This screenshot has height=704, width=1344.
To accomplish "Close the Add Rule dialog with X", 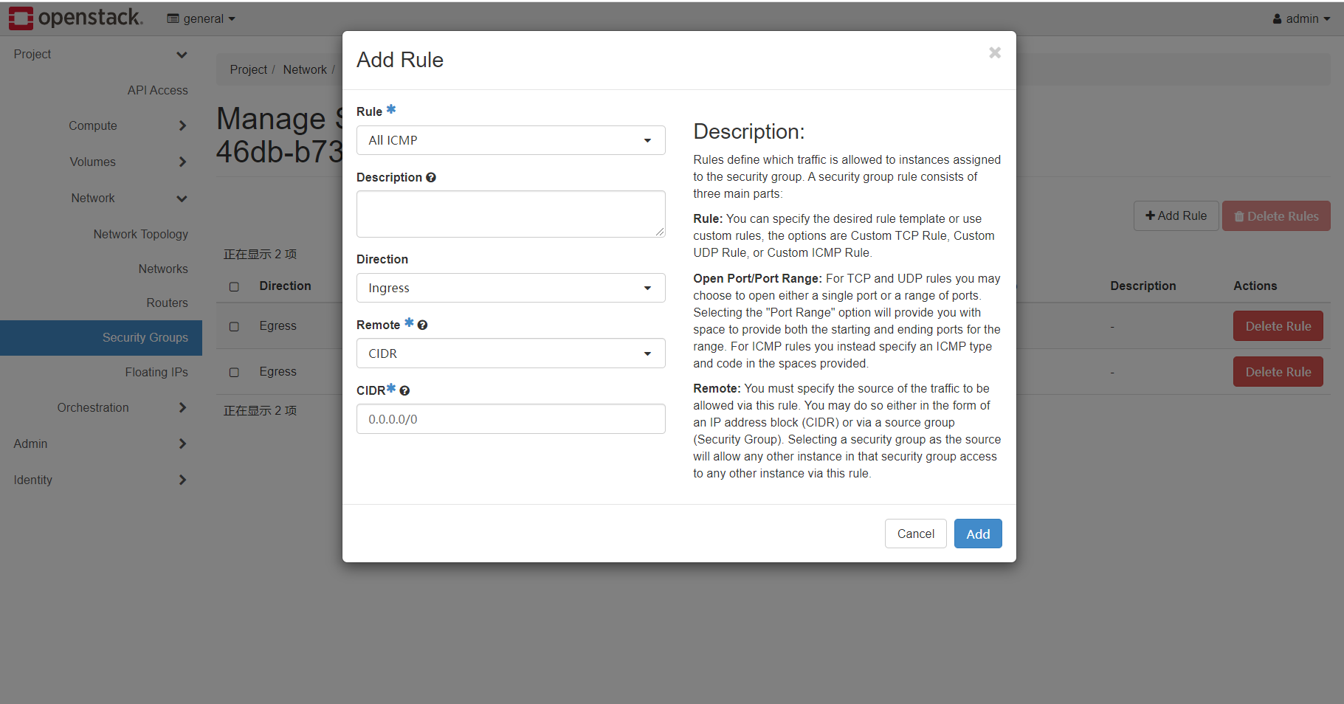I will tap(994, 52).
